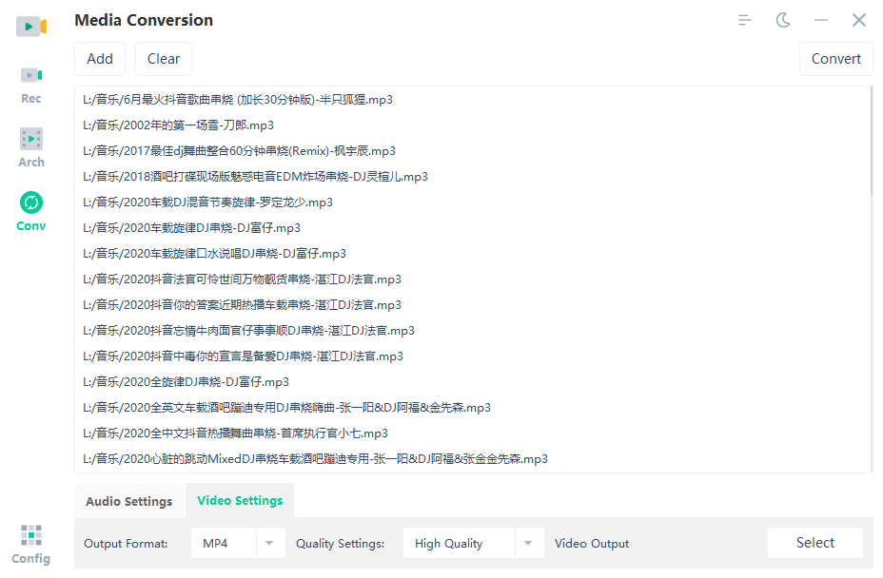The image size is (883, 578).
Task: Select the Conv conversion section
Action: click(30, 211)
